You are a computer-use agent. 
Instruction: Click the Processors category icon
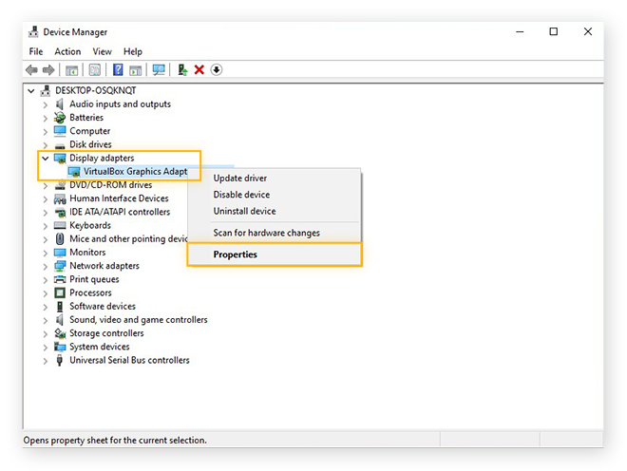click(60, 293)
